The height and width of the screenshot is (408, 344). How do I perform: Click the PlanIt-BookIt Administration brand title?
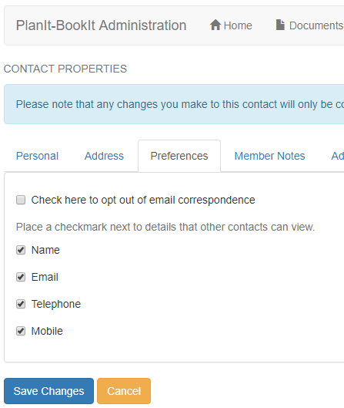click(x=102, y=25)
